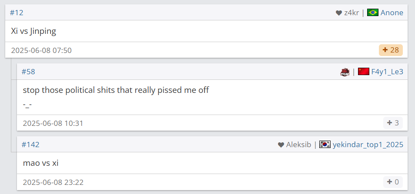This screenshot has width=415, height=194.
Task: Open the #12 post permalink
Action: pos(17,13)
